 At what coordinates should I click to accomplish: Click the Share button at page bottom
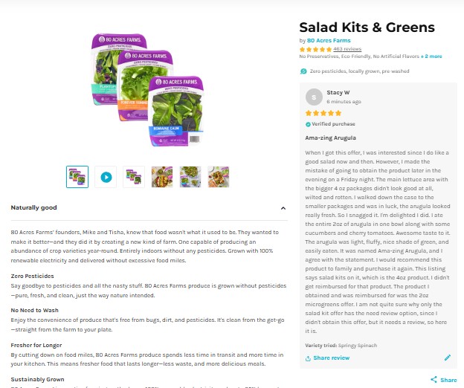point(444,380)
